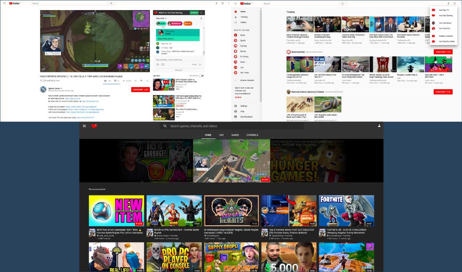The height and width of the screenshot is (272, 462).
Task: Open more actions ellipsis under stream title
Action: (x=147, y=81)
